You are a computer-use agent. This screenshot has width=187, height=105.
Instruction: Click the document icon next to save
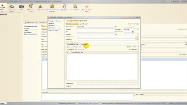pos(83,24)
